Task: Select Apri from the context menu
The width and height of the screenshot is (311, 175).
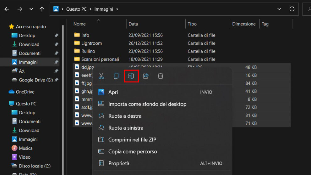Action: (x=113, y=92)
